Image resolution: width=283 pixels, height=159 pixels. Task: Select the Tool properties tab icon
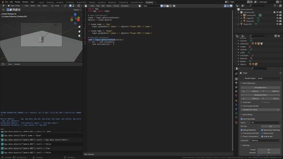click(x=236, y=74)
